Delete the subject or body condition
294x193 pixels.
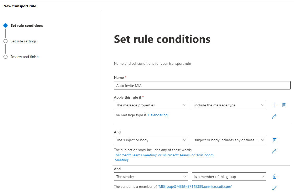click(274, 140)
